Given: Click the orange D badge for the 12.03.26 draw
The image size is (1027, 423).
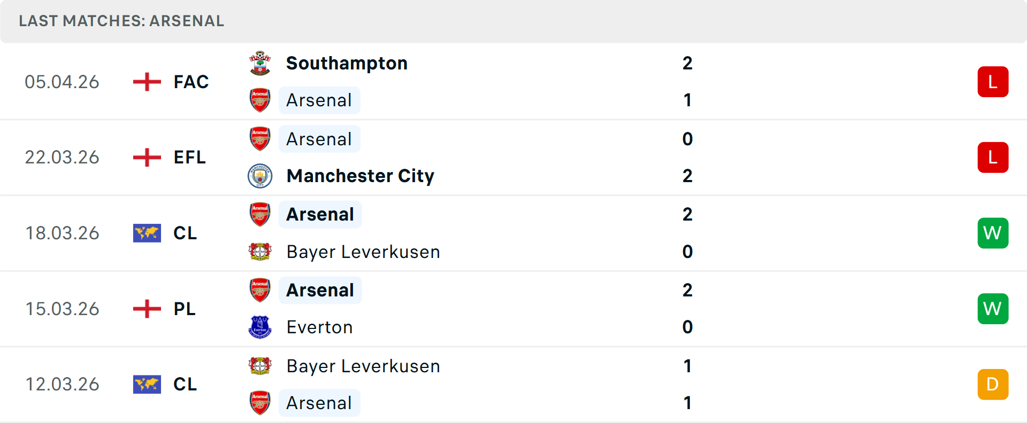Looking at the screenshot, I should (x=993, y=384).
